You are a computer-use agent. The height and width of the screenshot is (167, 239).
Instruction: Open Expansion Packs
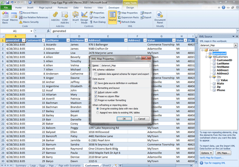coord(128,17)
